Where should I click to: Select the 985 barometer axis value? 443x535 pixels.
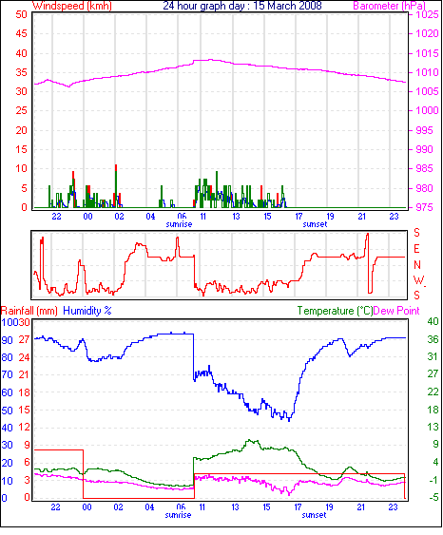click(x=424, y=168)
